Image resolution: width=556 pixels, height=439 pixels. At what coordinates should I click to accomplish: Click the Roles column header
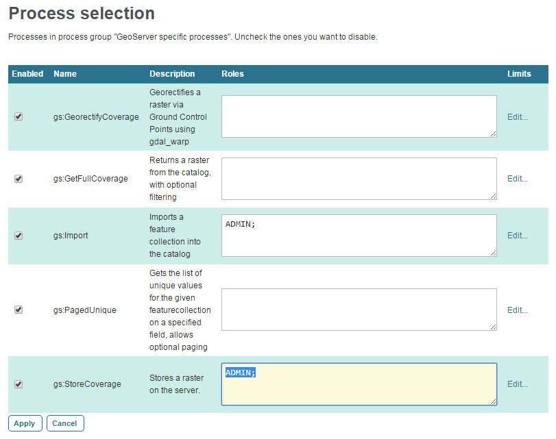click(232, 74)
